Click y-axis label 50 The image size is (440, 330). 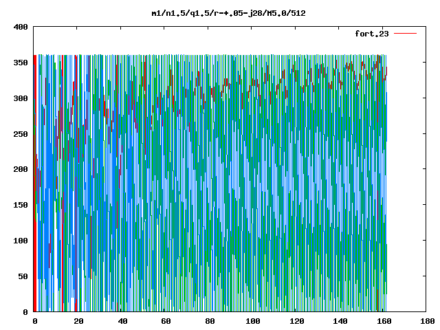click(23, 276)
